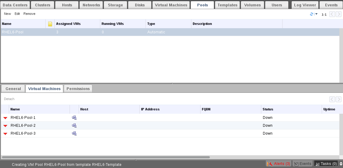Click the red down status arrow for RHEL6-Pool-3
Screen dimensions: 343x168
pos(5,134)
